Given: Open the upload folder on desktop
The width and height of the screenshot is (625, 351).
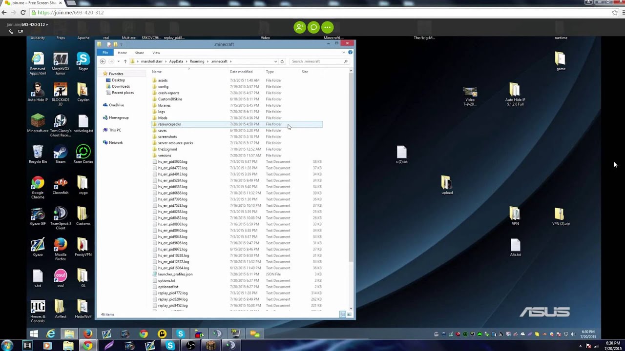Looking at the screenshot, I should click(x=447, y=185).
